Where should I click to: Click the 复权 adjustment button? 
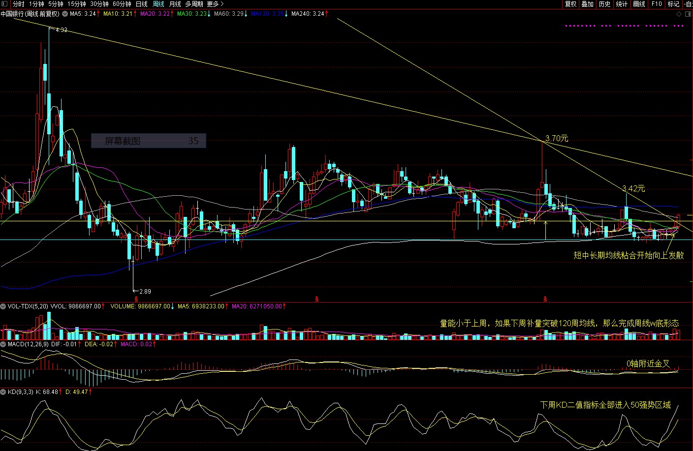pyautogui.click(x=570, y=4)
